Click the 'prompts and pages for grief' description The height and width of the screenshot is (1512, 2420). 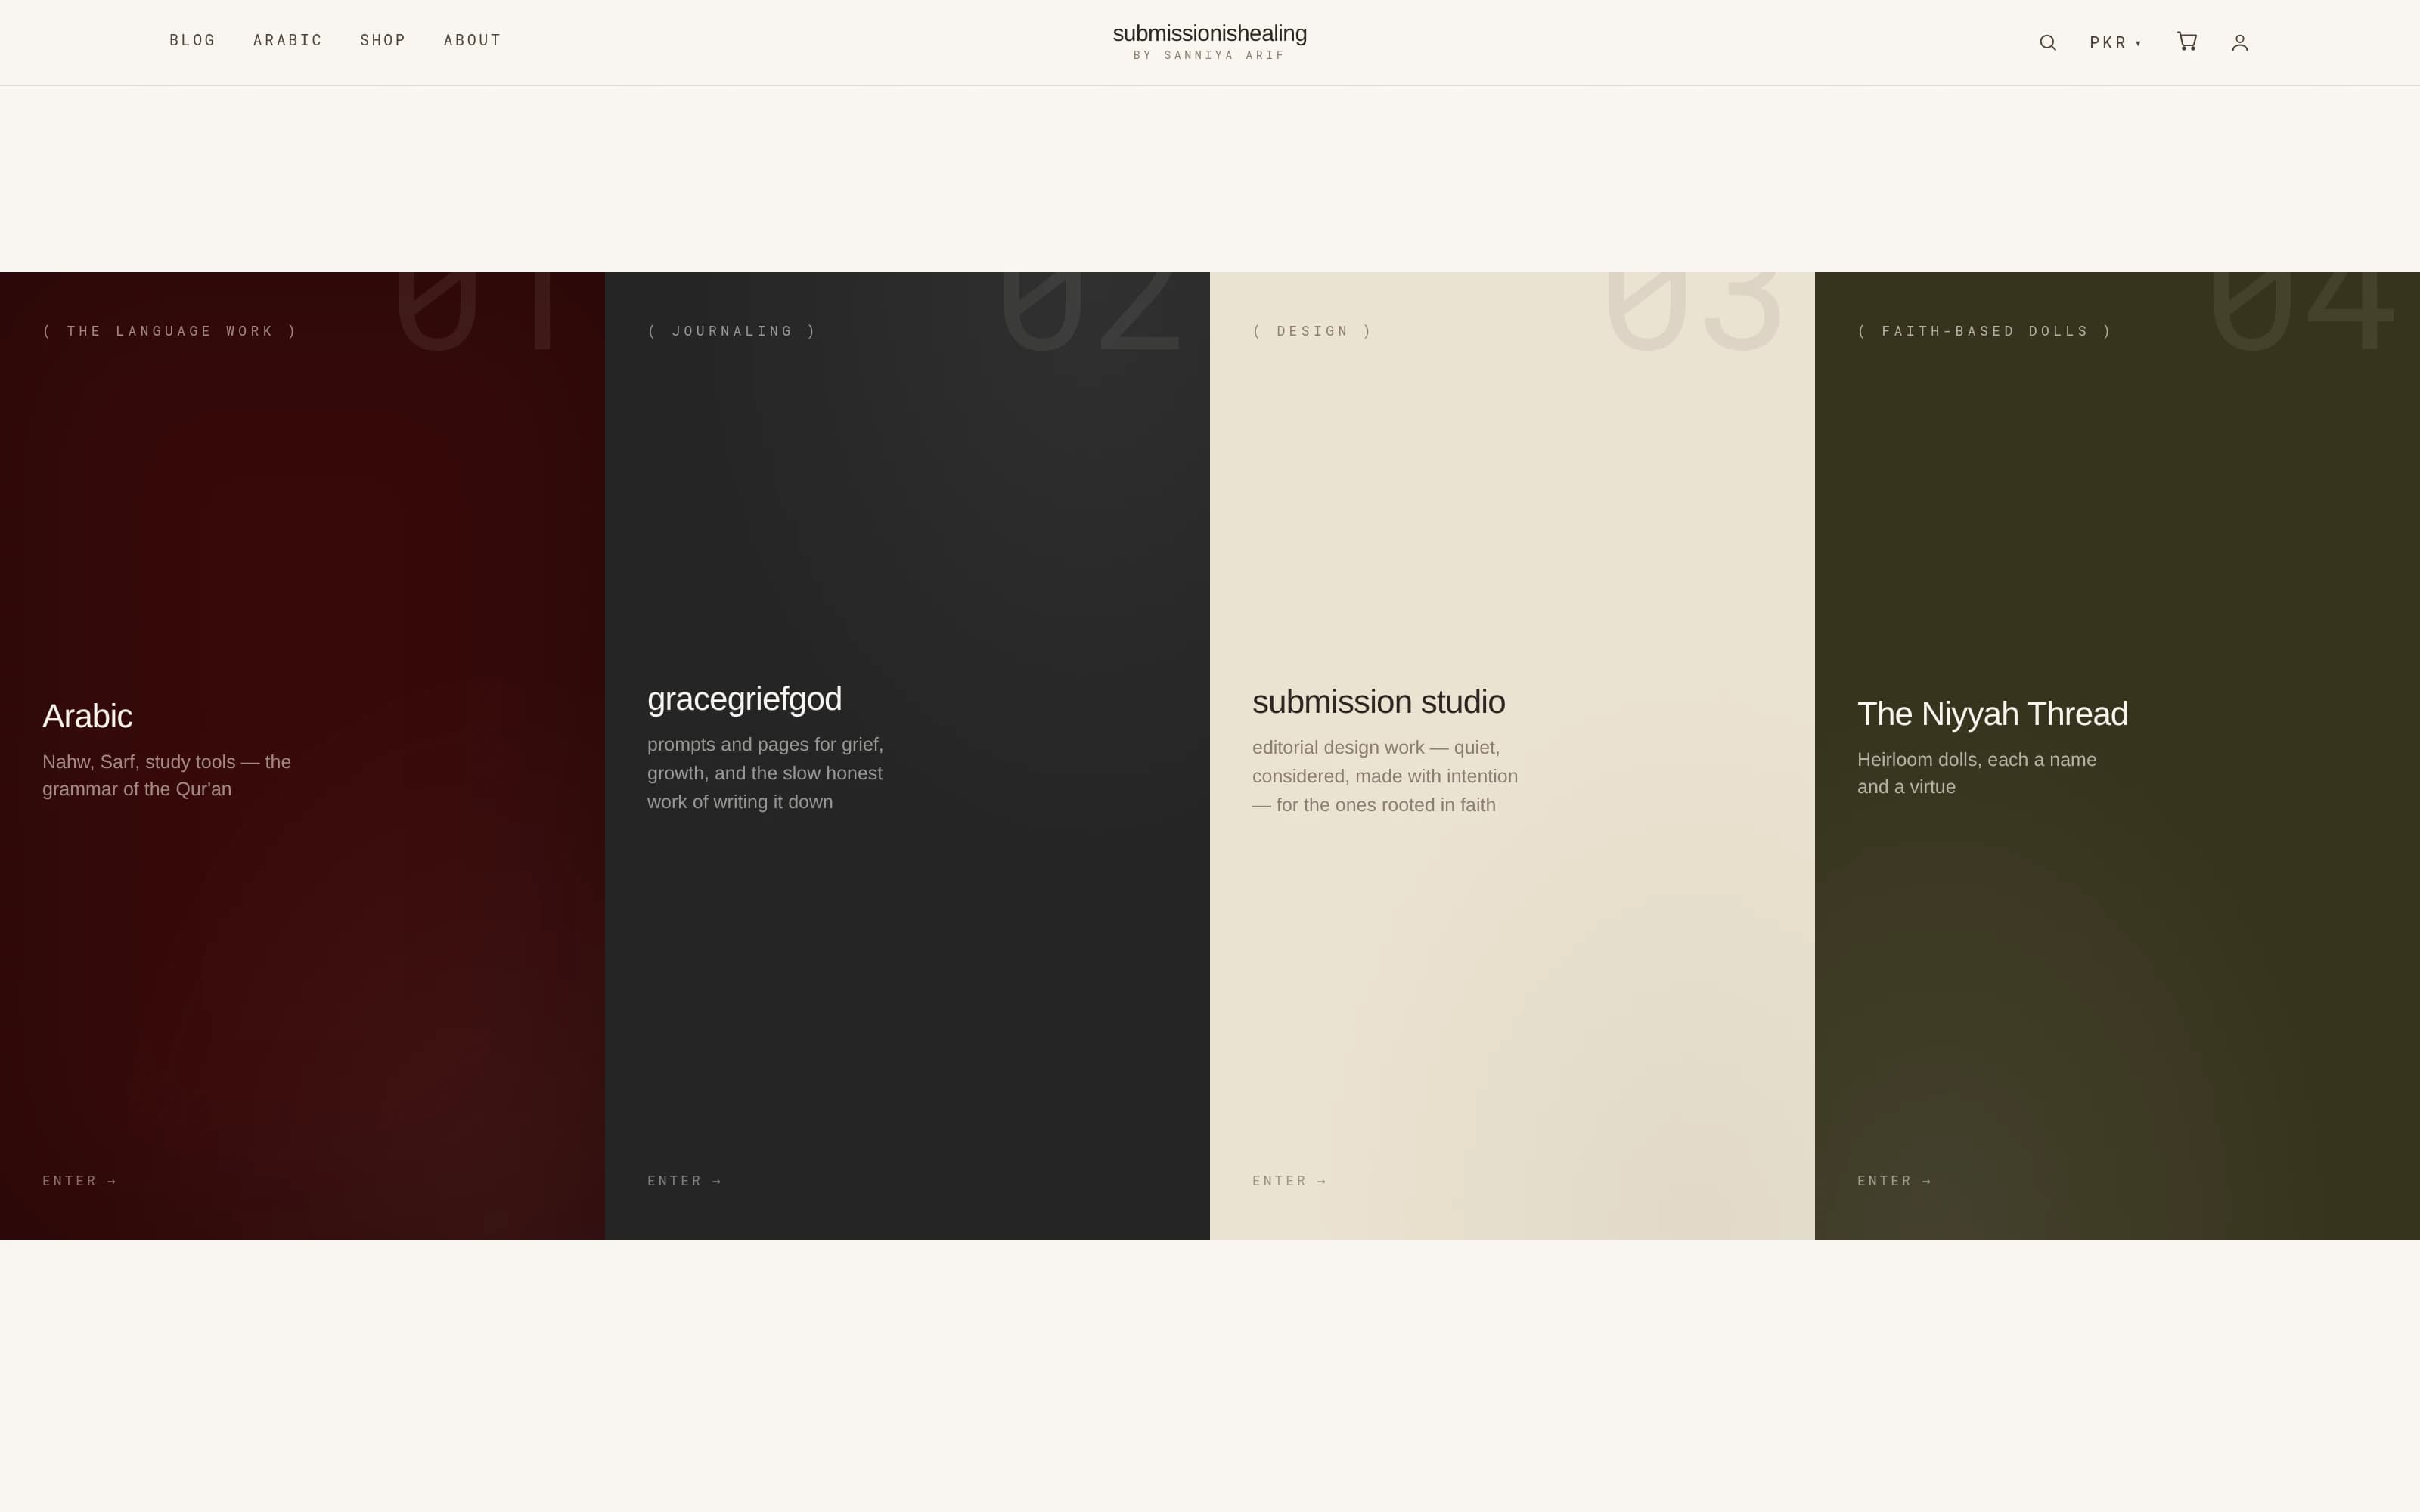[765, 773]
